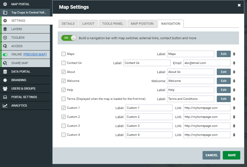Image resolution: width=247 pixels, height=167 pixels.
Task: Click the globe icon beside Map Portal
Action: pyautogui.click(x=5, y=4)
